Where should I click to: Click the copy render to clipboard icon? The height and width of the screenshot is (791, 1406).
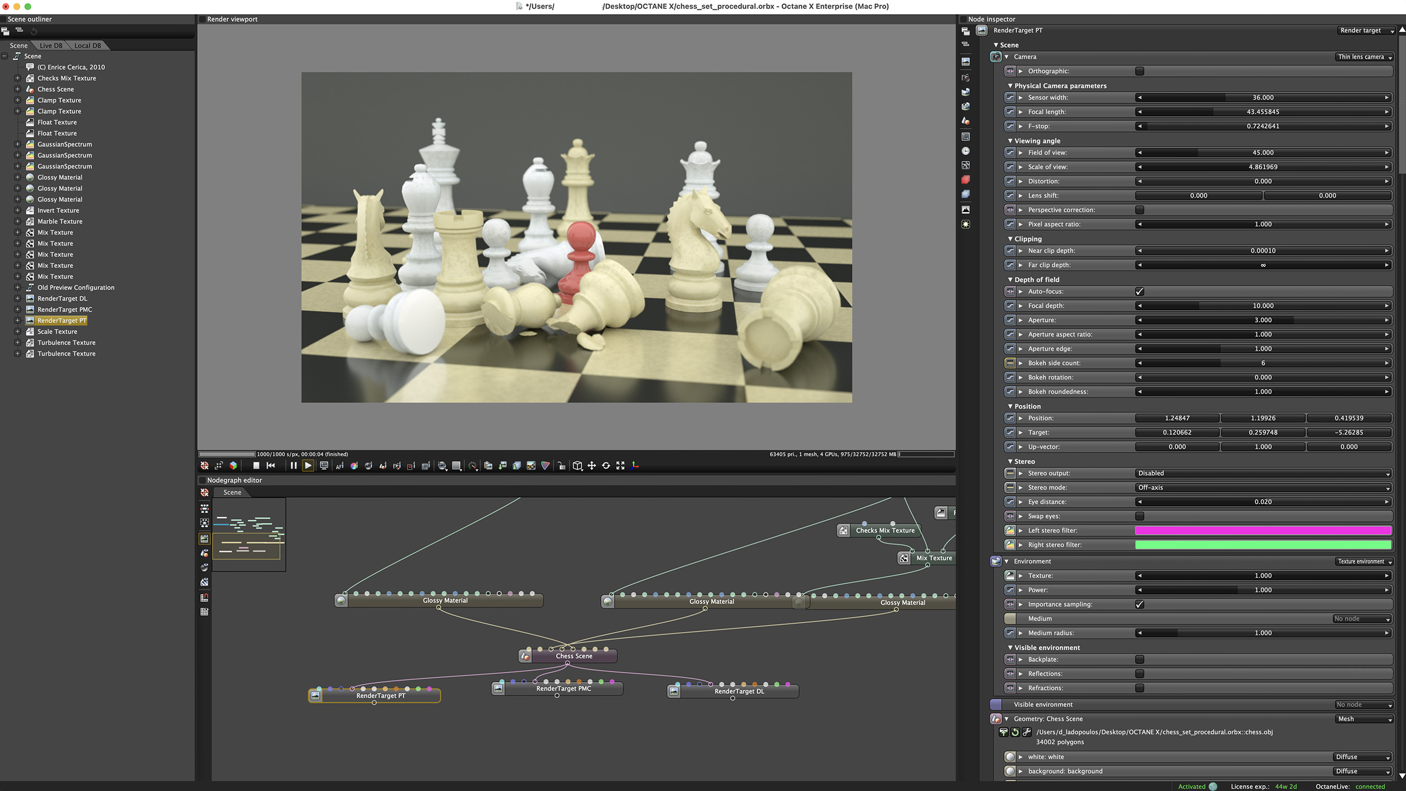(488, 466)
